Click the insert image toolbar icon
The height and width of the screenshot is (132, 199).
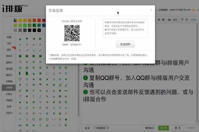click(x=169, y=19)
